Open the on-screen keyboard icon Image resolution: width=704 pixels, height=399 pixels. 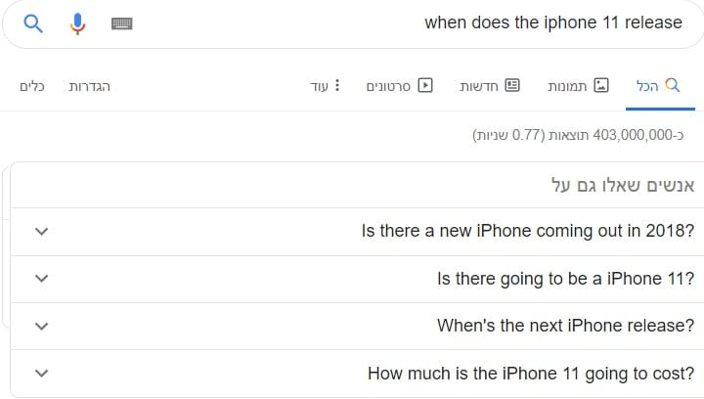(x=121, y=23)
